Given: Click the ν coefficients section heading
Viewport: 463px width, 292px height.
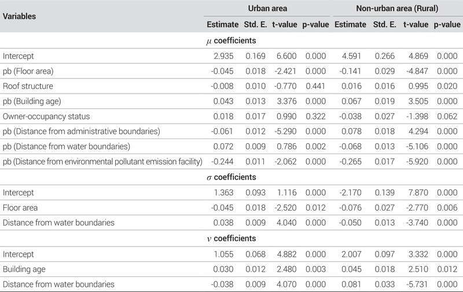Looking at the screenshot, I should click(231, 238).
